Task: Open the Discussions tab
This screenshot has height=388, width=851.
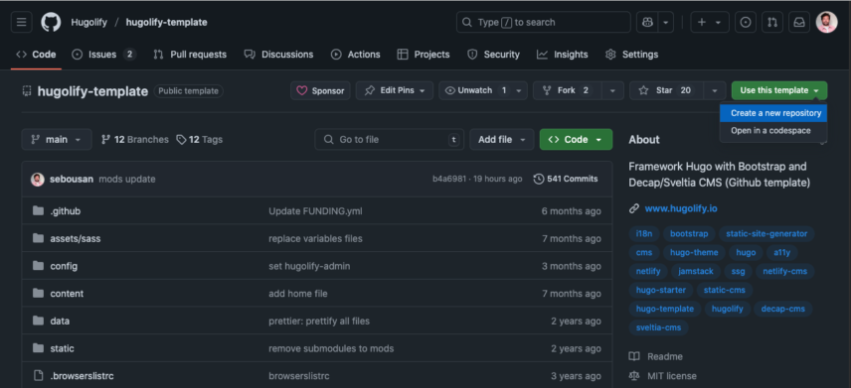Action: 279,55
